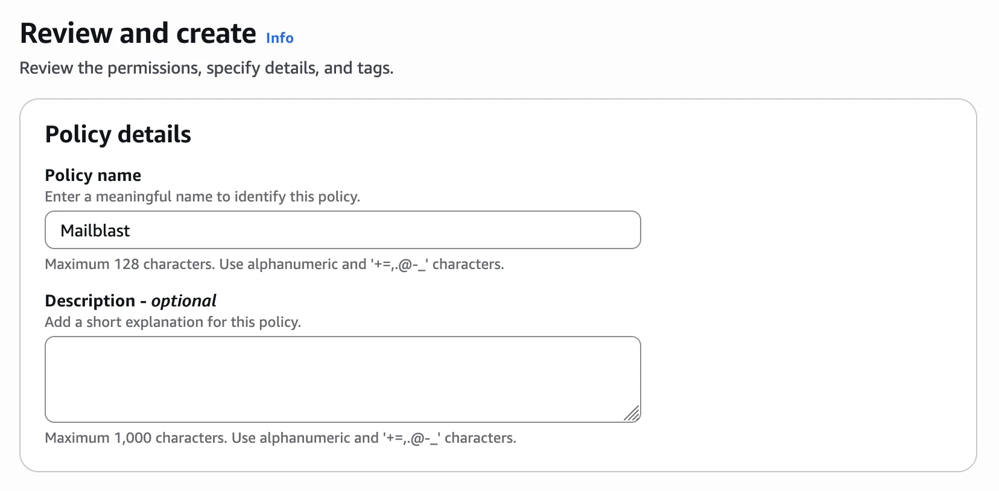Click 'Add a short explanation for this policy.'
The height and width of the screenshot is (491, 999).
click(173, 322)
